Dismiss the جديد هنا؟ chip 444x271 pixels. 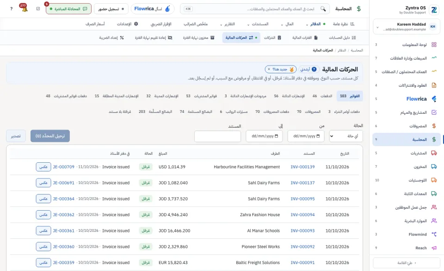click(269, 69)
